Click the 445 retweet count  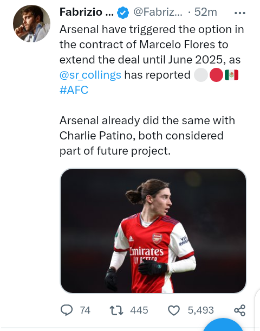coord(139,310)
